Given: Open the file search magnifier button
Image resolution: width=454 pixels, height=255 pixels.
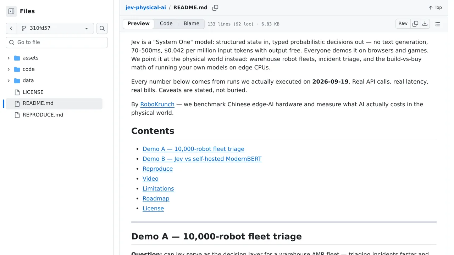Looking at the screenshot, I should point(102,28).
